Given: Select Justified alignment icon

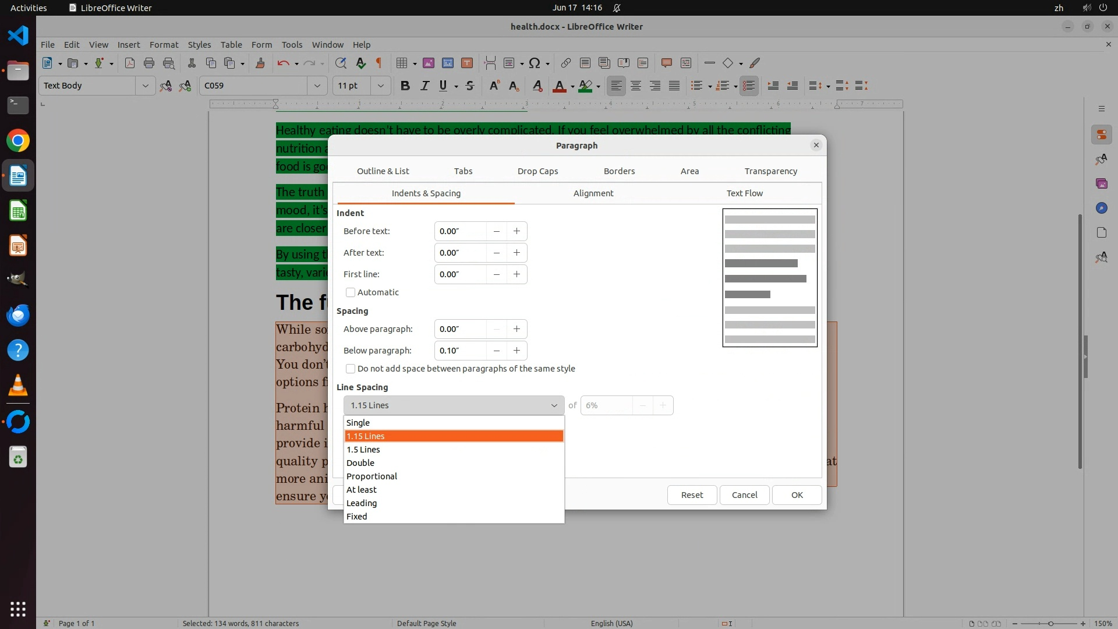Looking at the screenshot, I should pyautogui.click(x=674, y=86).
